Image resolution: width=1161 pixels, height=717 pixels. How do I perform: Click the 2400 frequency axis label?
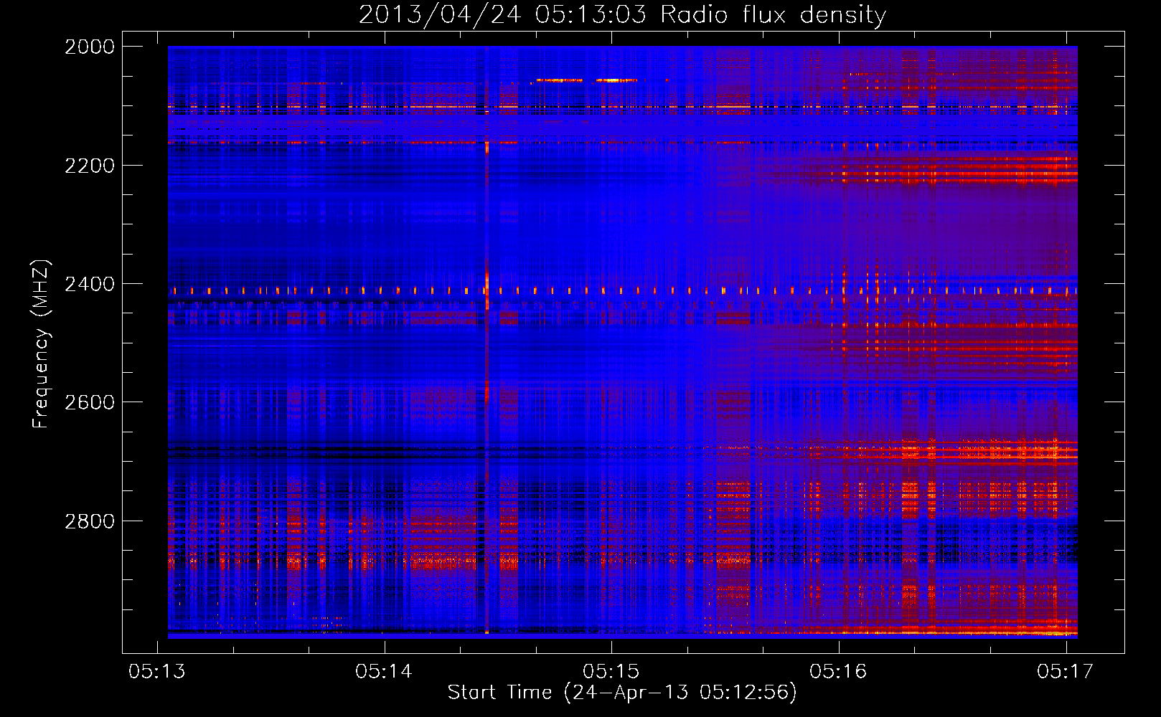[x=90, y=284]
